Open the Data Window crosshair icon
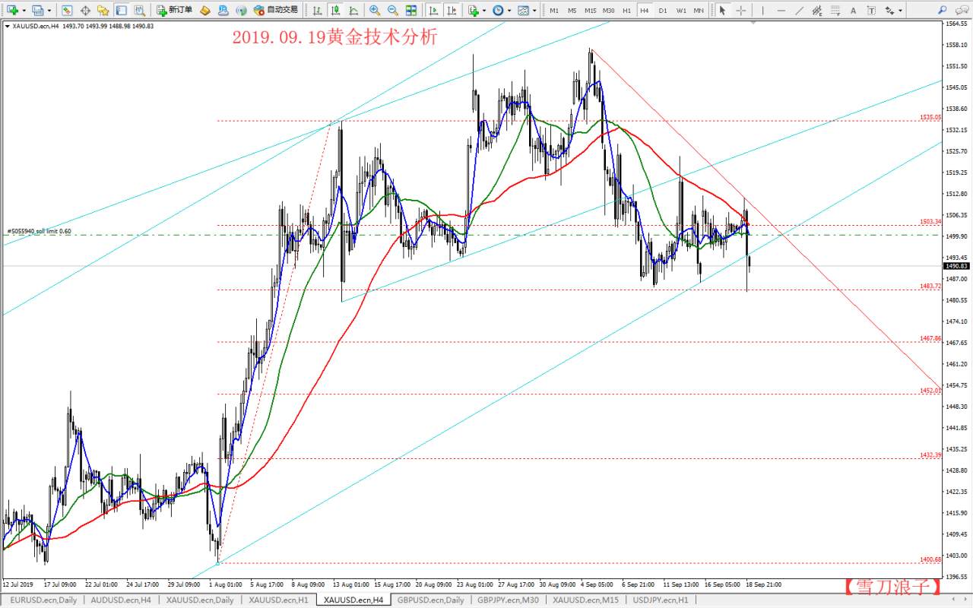Viewport: 973px width, 608px height. [x=85, y=11]
